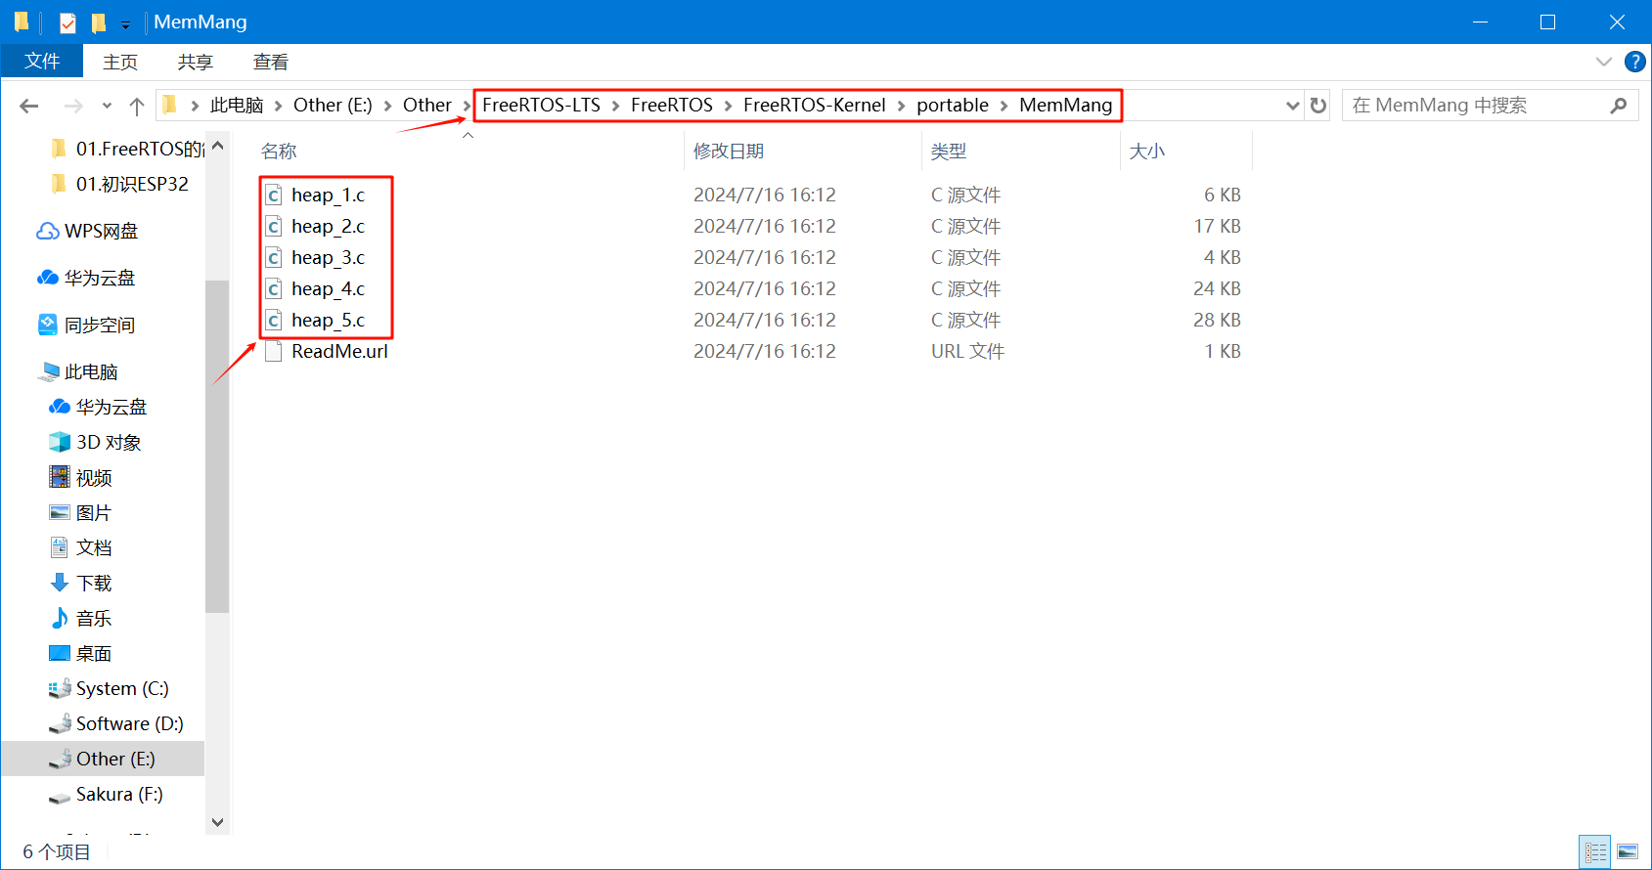Open 3D 对象 in the navigation pane

[95, 442]
